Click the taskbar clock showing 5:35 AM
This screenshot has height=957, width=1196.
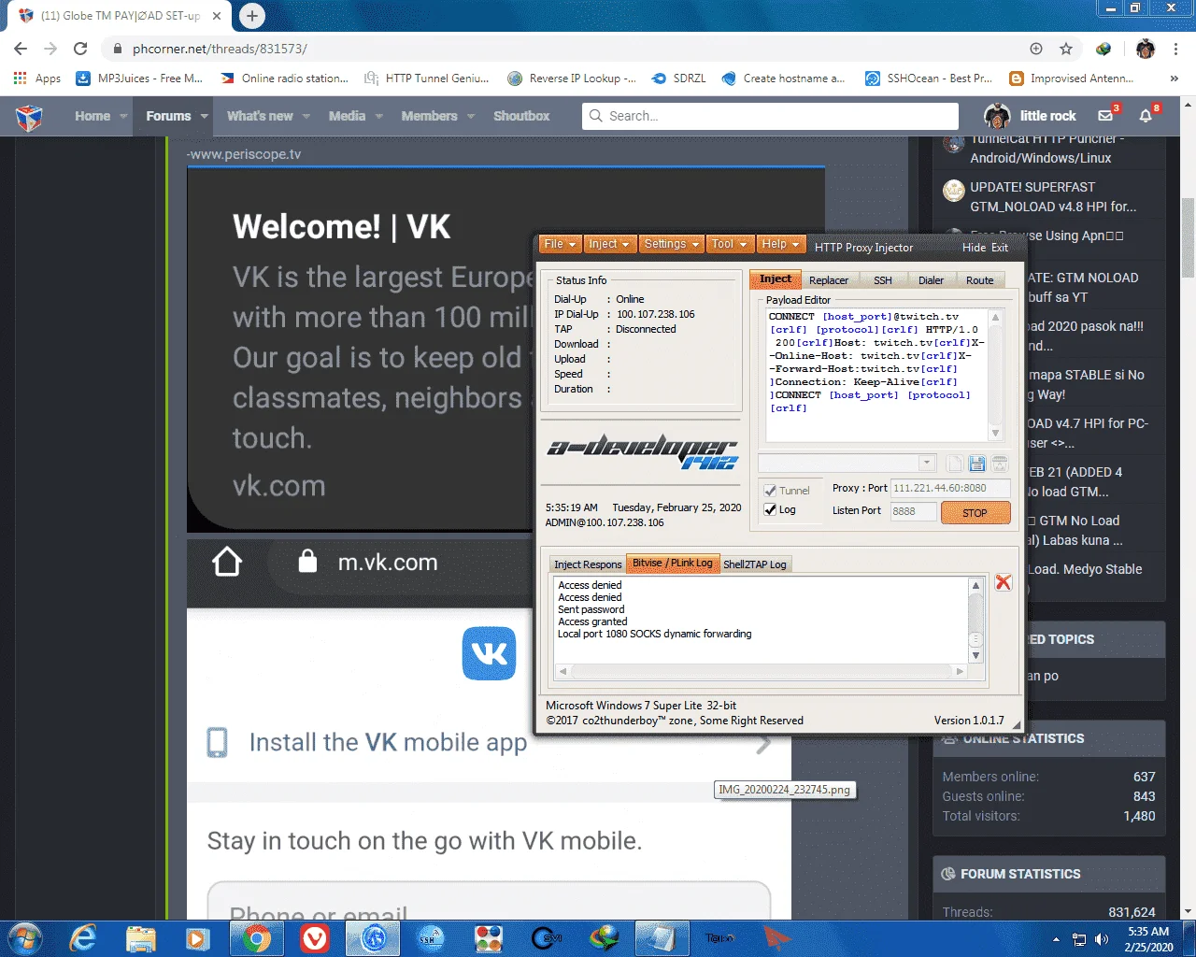[x=1148, y=939]
